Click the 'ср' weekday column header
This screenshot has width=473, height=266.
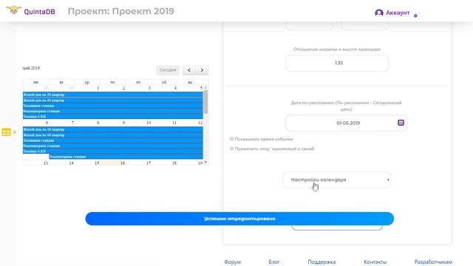pyautogui.click(x=87, y=82)
